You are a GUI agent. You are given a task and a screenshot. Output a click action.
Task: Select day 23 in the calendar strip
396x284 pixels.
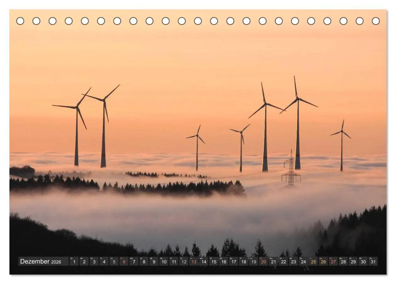tap(294, 261)
